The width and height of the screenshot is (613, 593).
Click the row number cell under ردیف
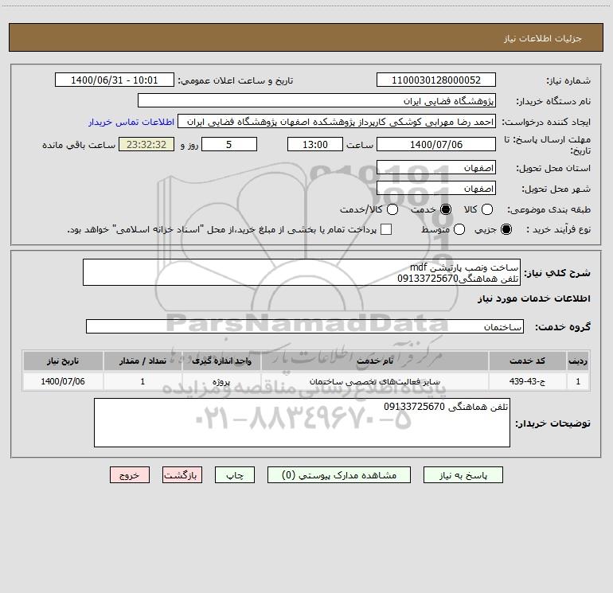click(578, 381)
